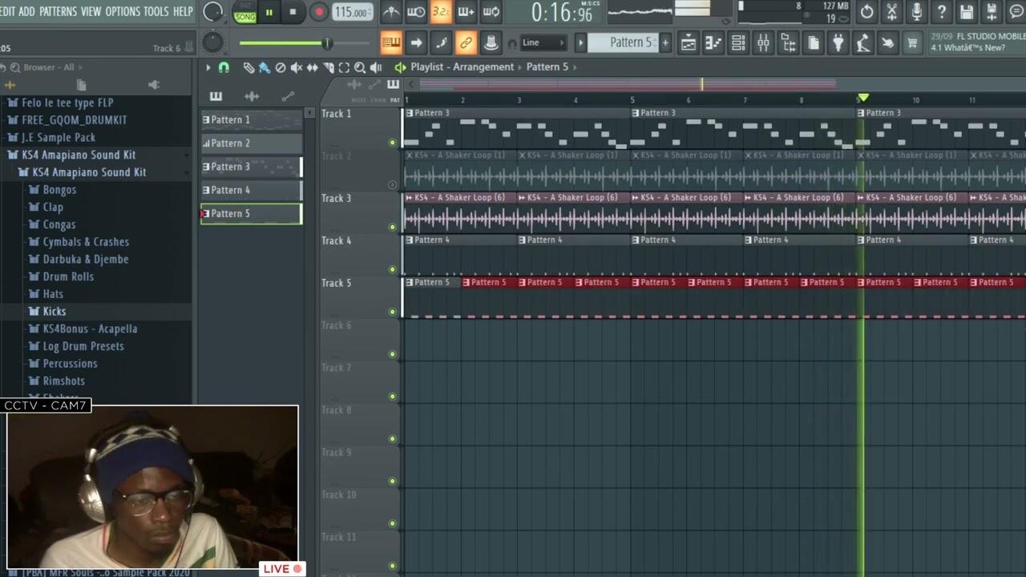Open the Line snap dropdown

(x=543, y=43)
